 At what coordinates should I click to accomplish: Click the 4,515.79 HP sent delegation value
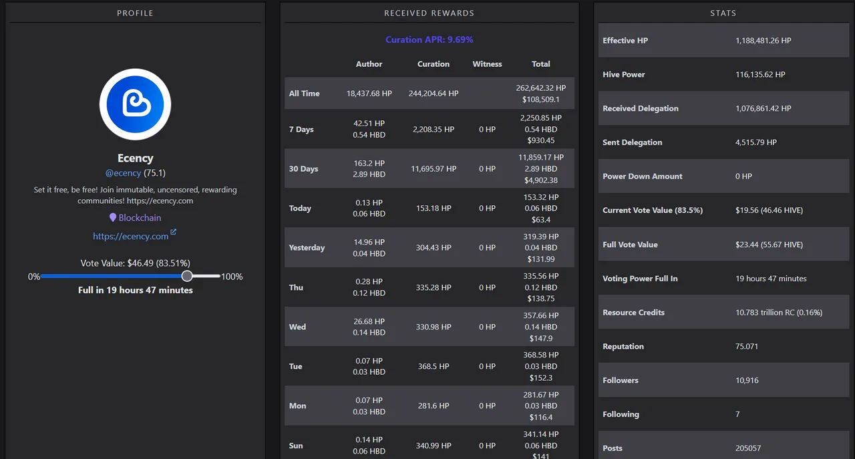756,142
